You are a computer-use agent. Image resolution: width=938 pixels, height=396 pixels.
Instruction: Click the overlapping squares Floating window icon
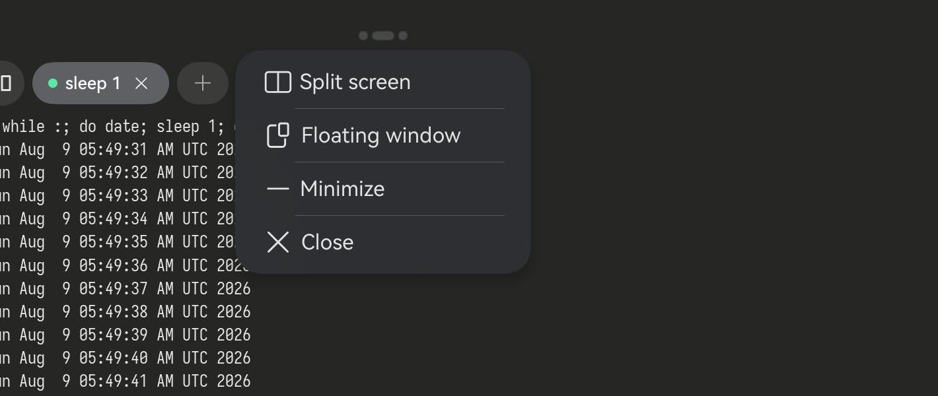pyautogui.click(x=278, y=135)
